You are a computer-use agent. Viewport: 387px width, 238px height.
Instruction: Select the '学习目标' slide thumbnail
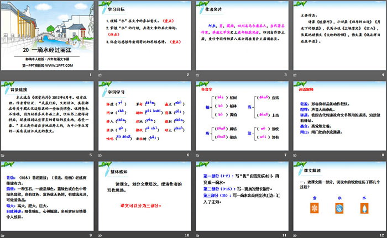(145, 36)
